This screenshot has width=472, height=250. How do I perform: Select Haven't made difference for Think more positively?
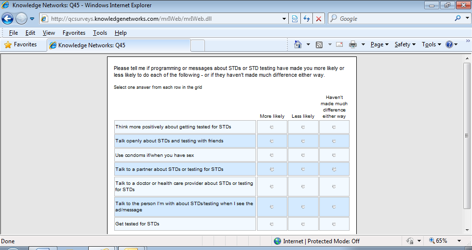coord(334,127)
